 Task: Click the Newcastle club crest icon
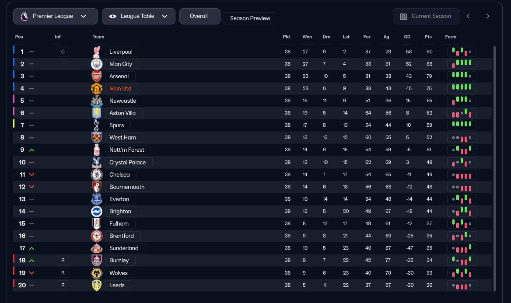coord(96,101)
